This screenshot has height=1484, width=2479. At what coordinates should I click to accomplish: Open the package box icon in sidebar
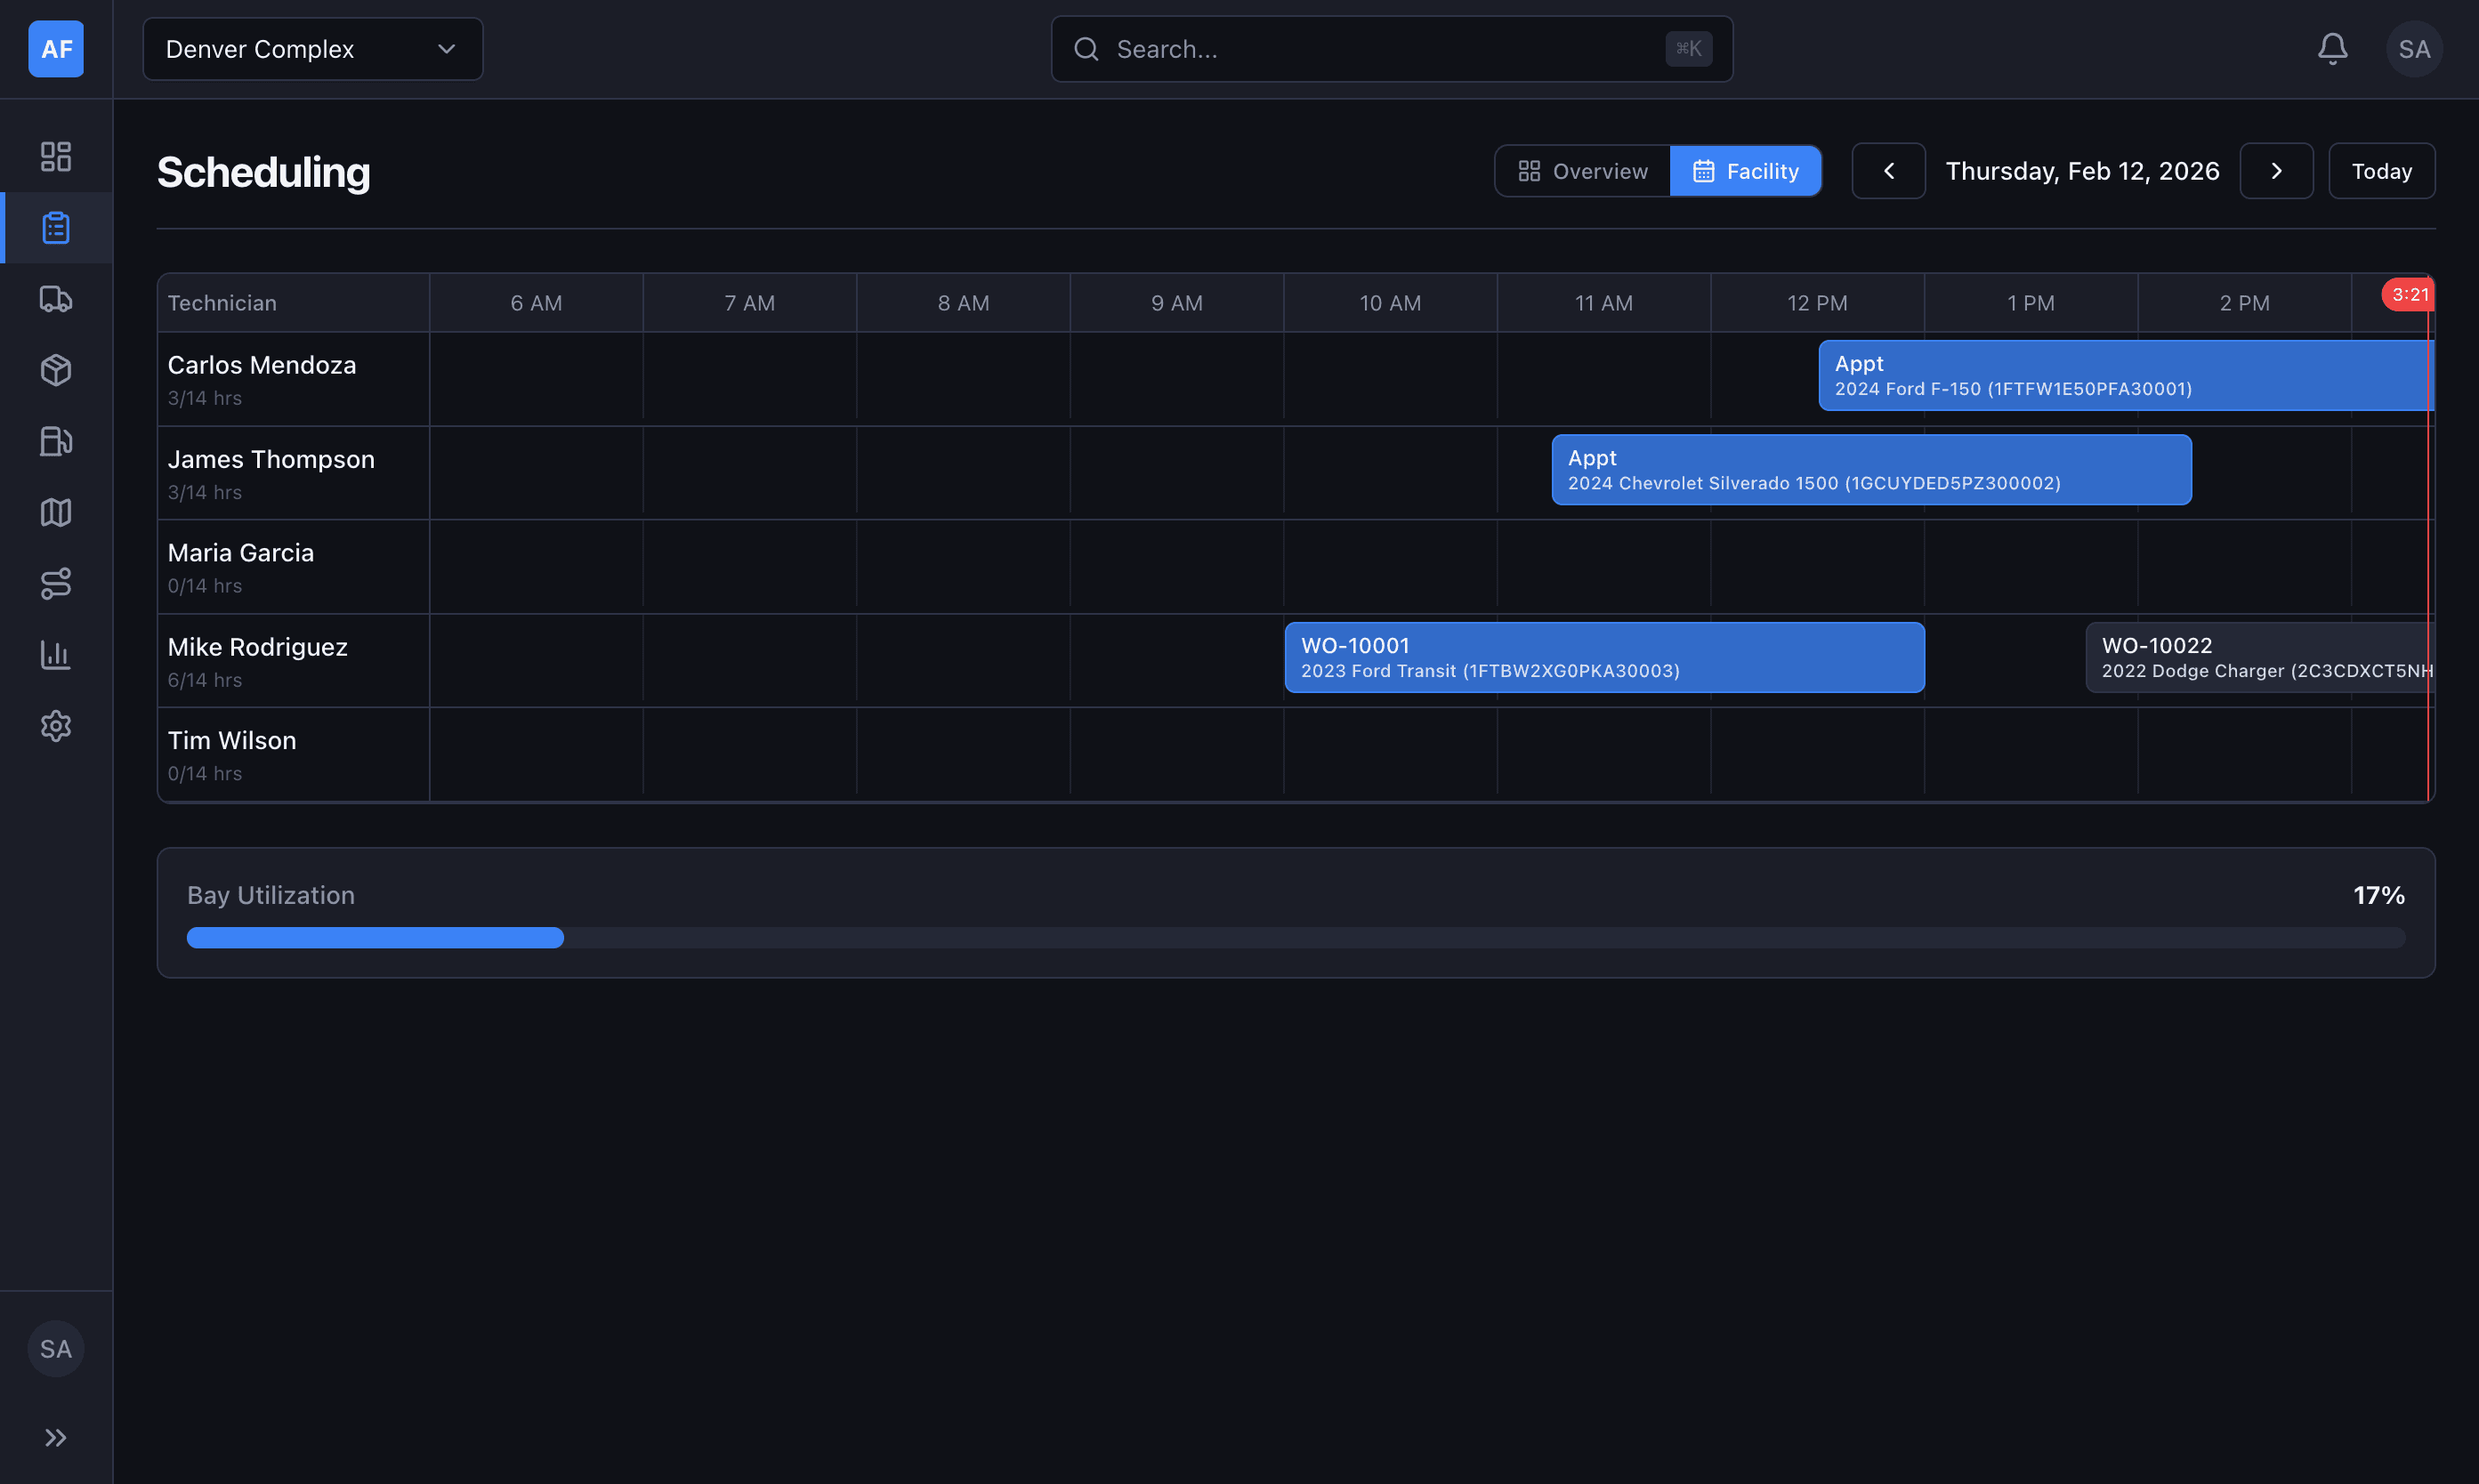[x=56, y=370]
